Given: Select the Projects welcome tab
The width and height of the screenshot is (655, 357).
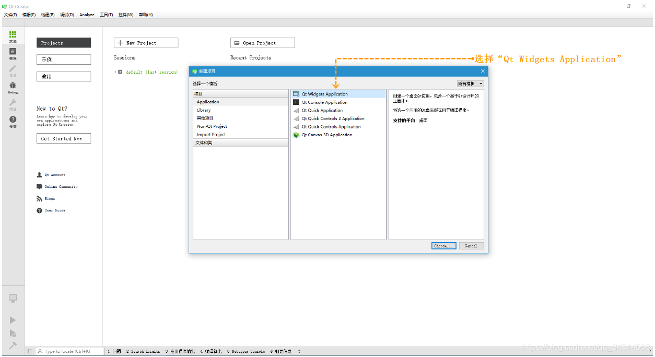Looking at the screenshot, I should click(64, 43).
